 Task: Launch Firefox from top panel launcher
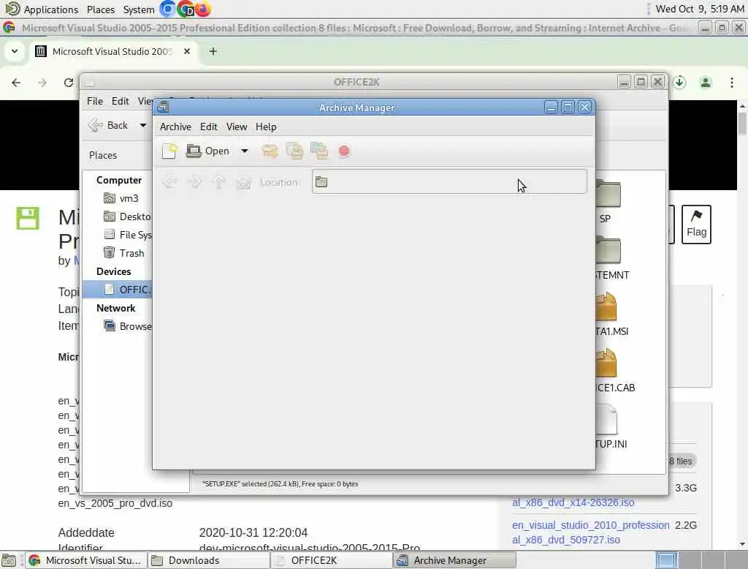pos(202,9)
